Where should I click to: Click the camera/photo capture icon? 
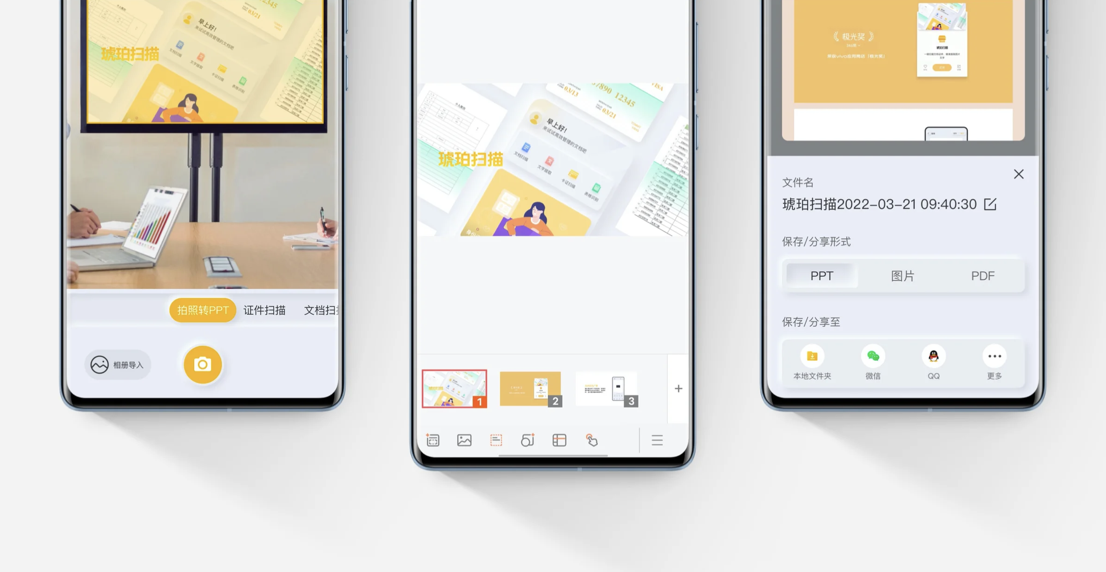[202, 364]
